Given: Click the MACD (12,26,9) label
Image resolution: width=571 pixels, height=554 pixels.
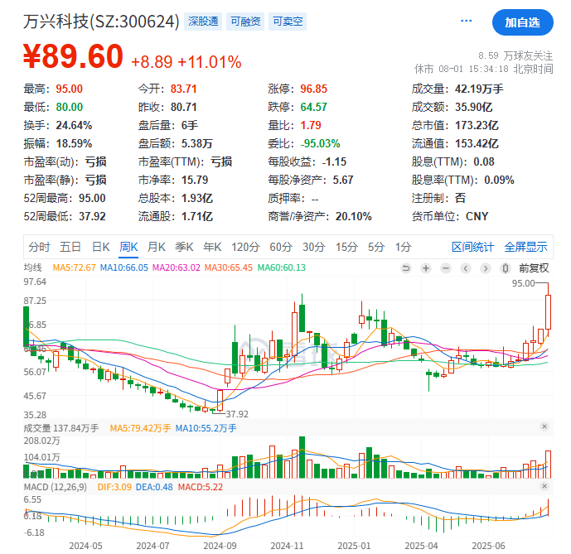Looking at the screenshot, I should pos(56,487).
